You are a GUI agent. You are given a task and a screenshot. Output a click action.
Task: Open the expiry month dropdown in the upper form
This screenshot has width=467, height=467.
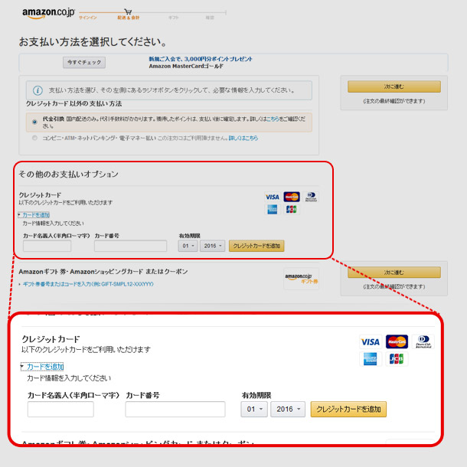[188, 246]
